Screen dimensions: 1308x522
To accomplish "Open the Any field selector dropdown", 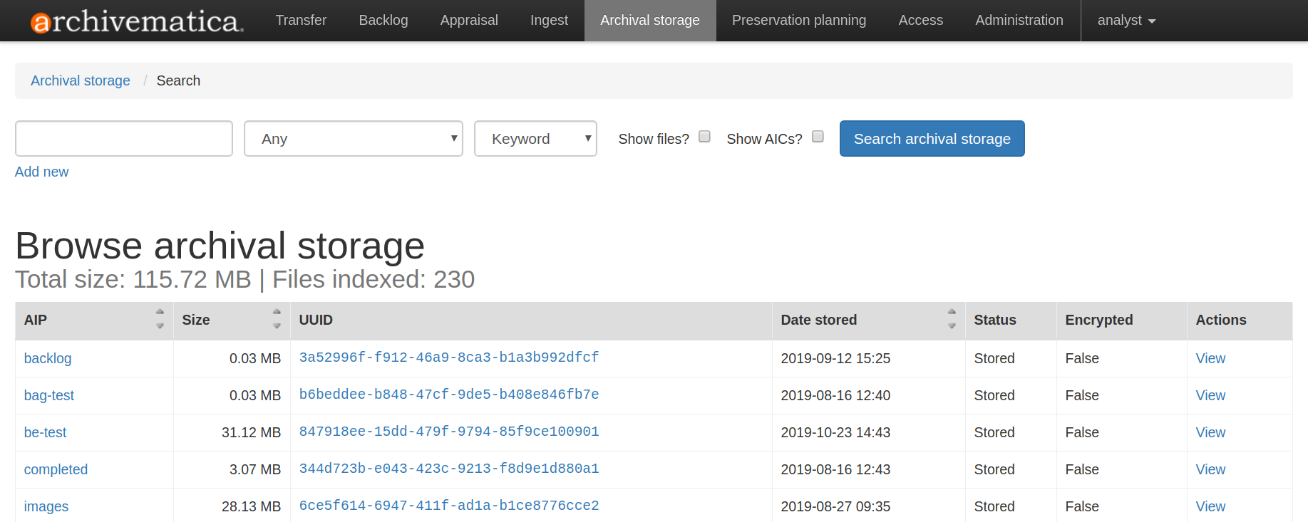I will click(354, 139).
